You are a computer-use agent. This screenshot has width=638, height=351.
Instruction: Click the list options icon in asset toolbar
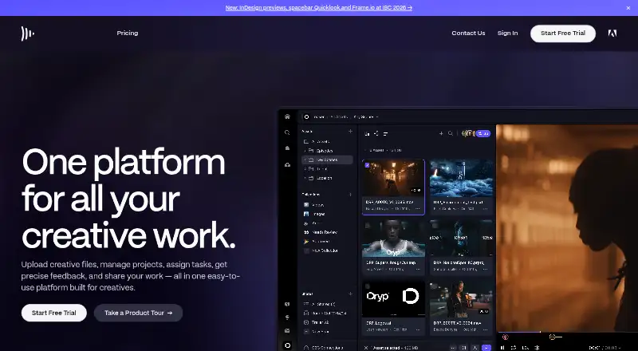385,133
